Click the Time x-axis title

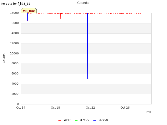pos(148,112)
